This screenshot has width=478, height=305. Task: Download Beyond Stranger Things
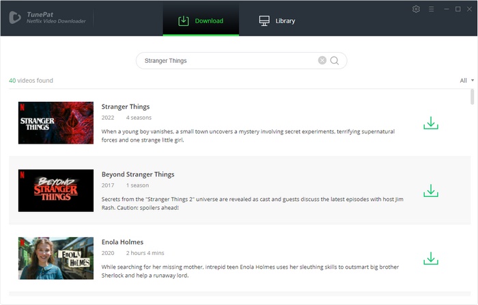[x=431, y=191]
